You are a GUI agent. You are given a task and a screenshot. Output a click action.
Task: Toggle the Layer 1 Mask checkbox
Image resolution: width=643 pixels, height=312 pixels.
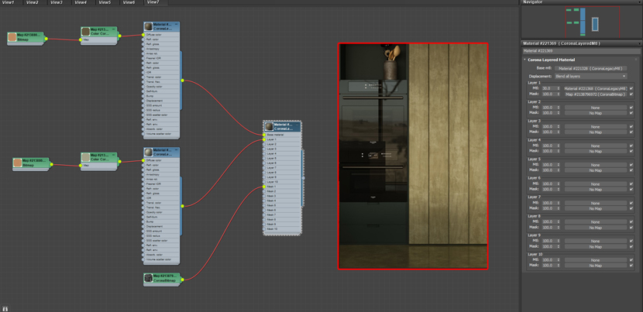click(631, 94)
